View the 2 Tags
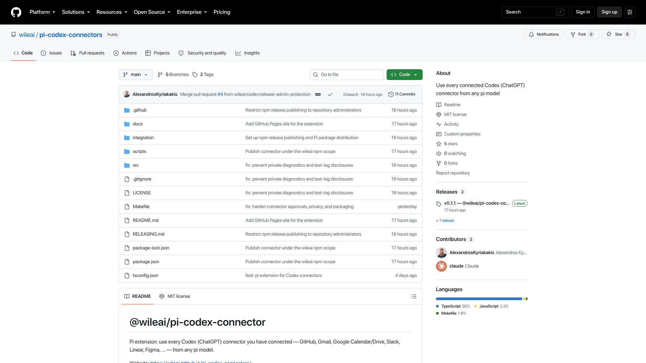Viewport: 646px width, 363px height. tap(203, 75)
